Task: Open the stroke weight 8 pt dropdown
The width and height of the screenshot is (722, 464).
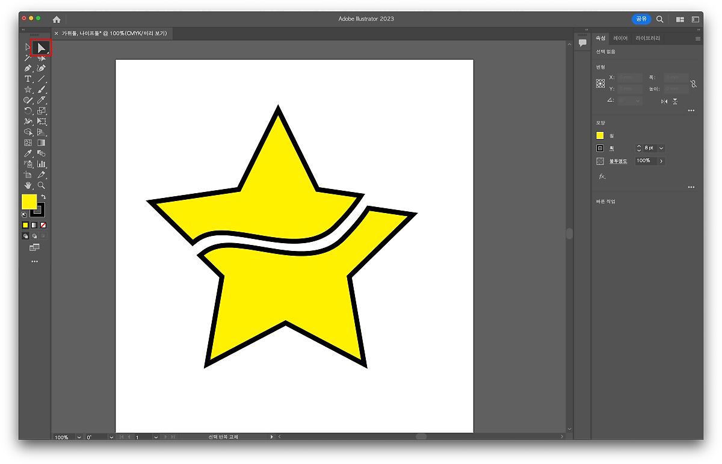Action: [x=662, y=148]
